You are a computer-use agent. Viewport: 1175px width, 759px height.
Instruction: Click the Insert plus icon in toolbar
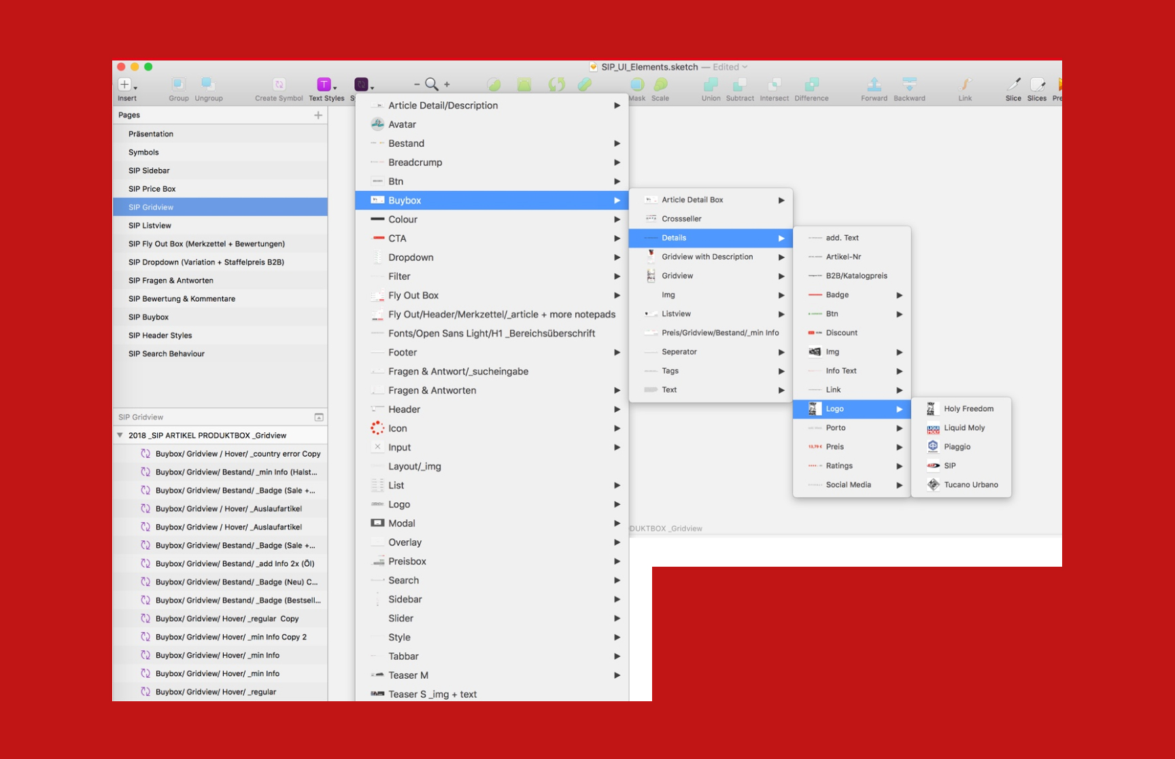pyautogui.click(x=125, y=84)
